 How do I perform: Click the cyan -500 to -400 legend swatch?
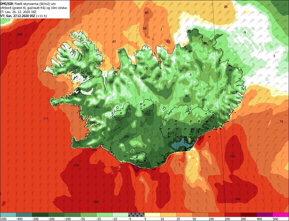[8, 215]
